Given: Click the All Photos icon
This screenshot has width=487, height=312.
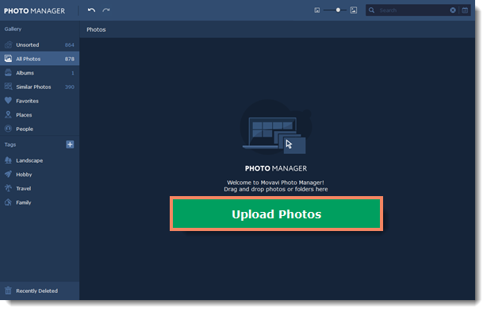Looking at the screenshot, I should [9, 59].
